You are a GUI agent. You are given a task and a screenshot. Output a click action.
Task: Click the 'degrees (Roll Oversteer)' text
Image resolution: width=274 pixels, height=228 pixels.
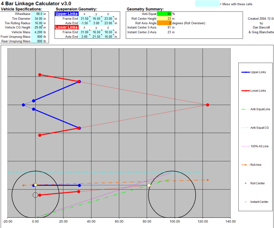(189, 23)
